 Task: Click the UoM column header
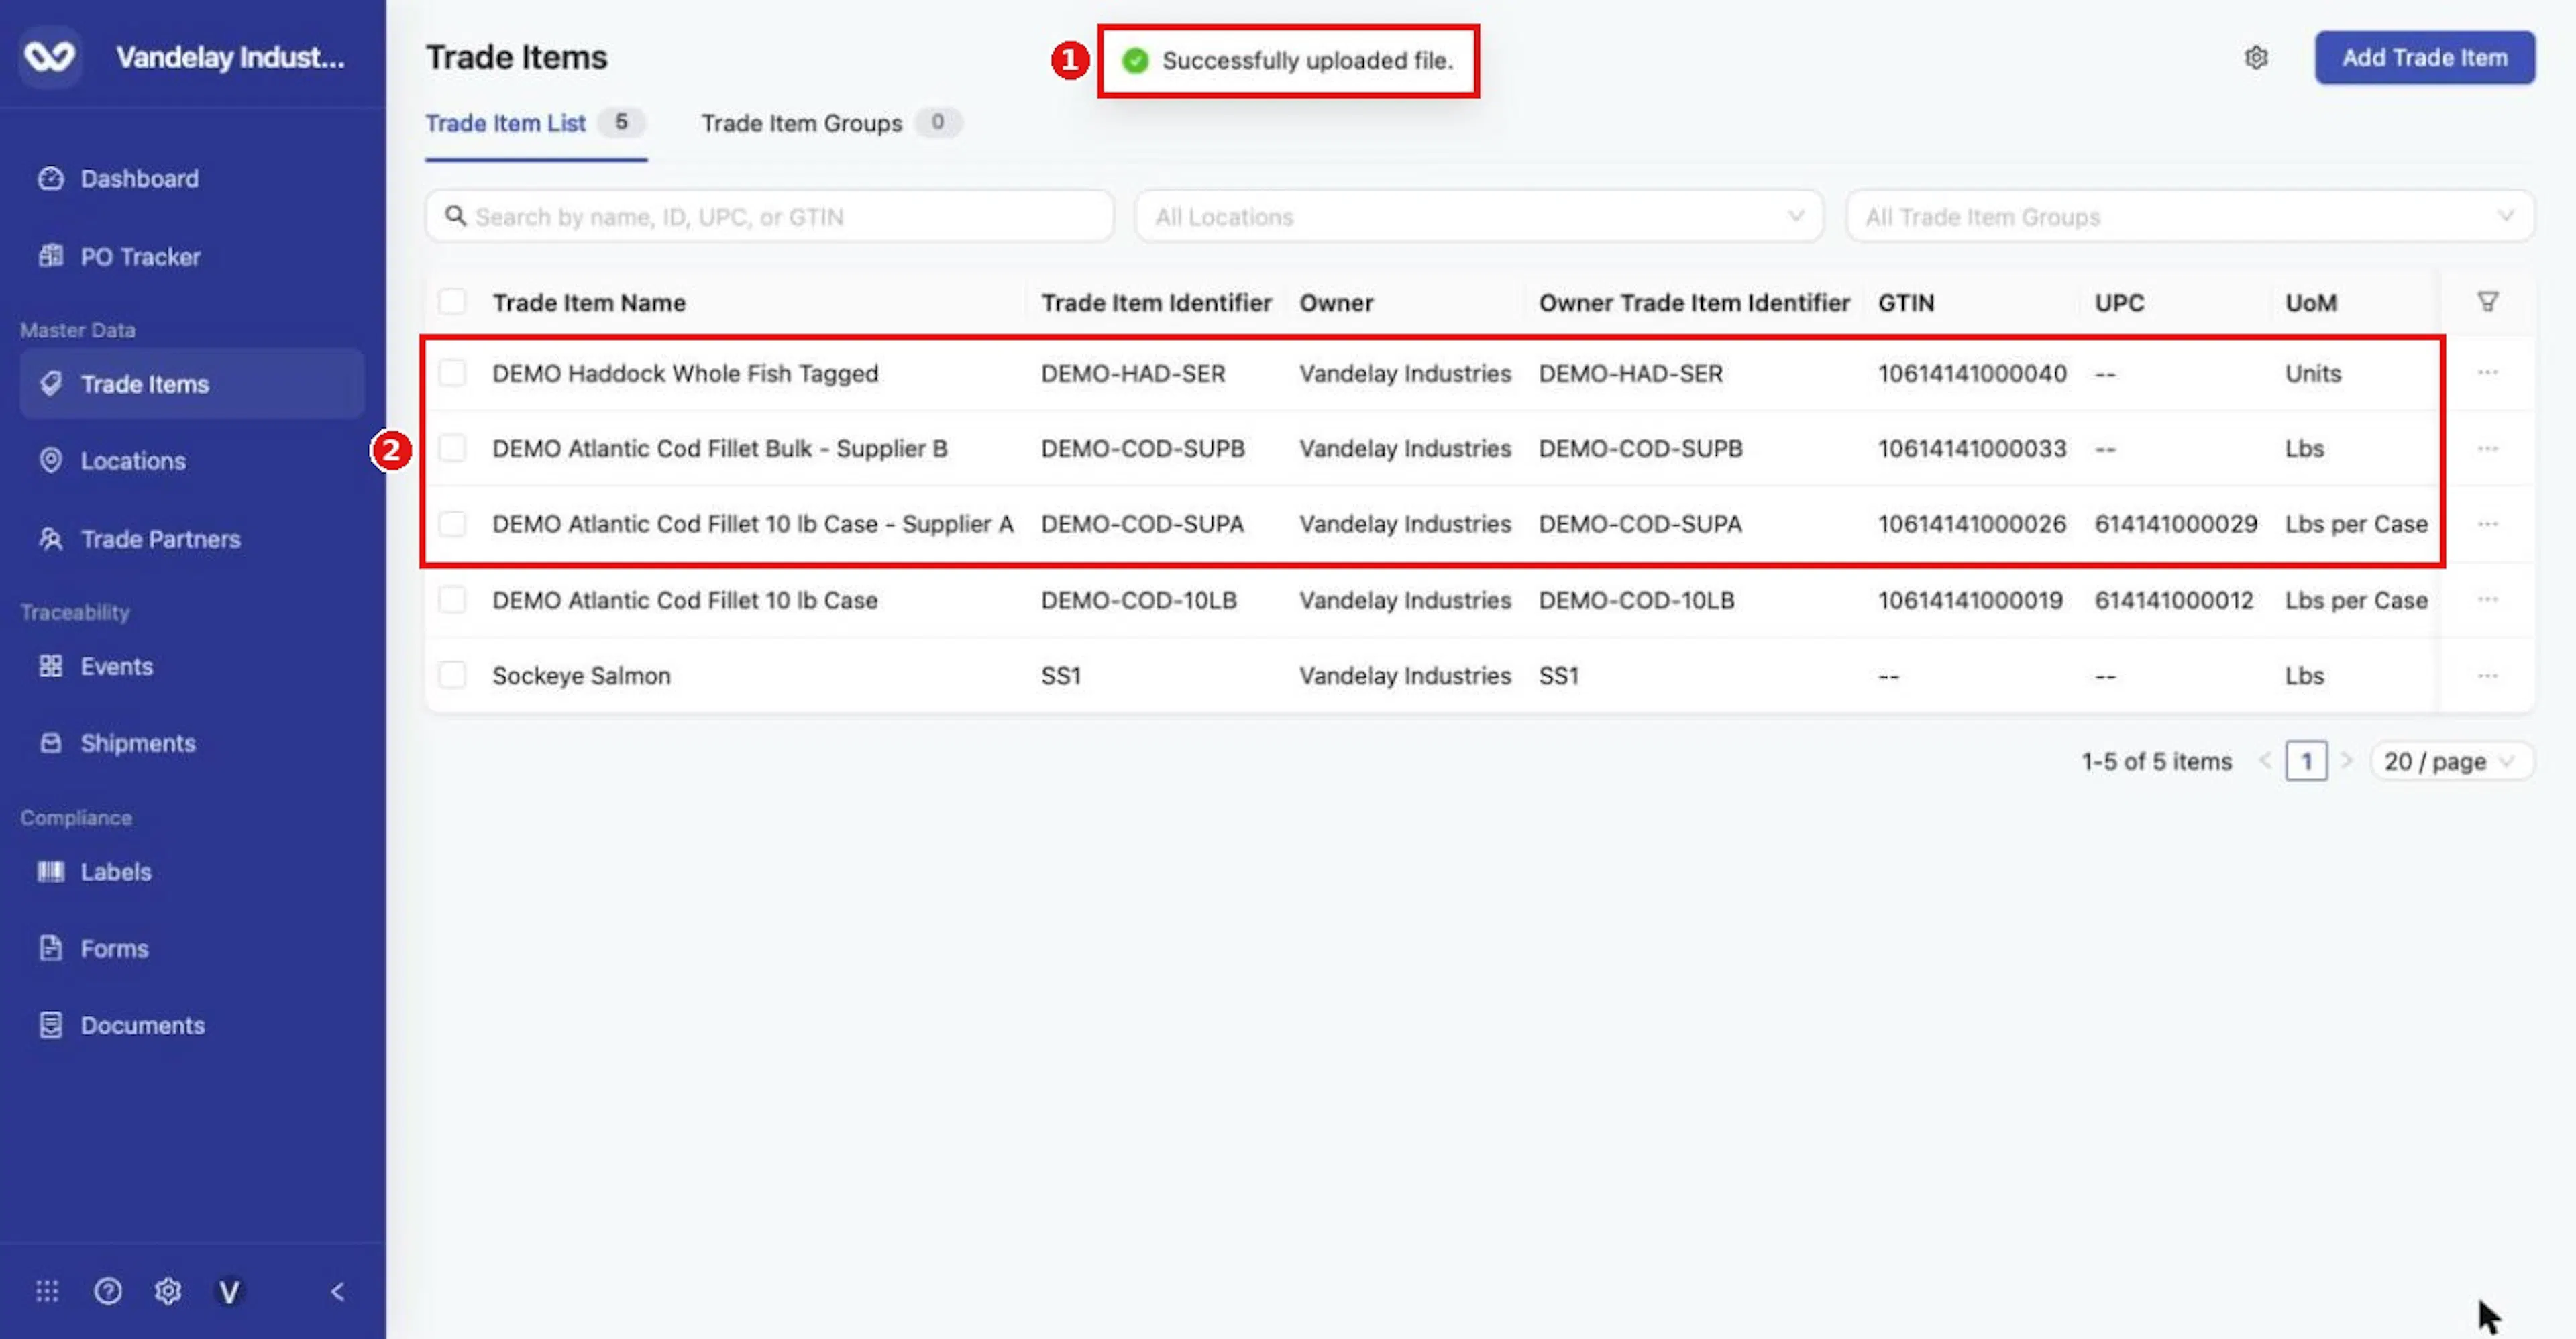coord(2310,303)
